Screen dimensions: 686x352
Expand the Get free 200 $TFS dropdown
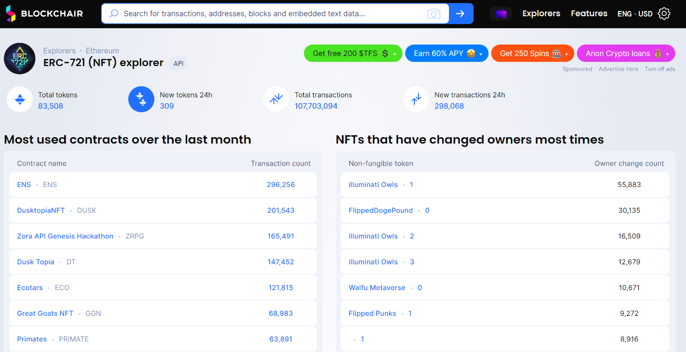(394, 54)
